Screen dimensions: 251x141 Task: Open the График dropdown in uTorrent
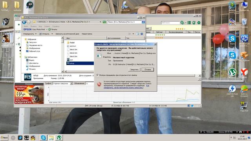click(62, 83)
